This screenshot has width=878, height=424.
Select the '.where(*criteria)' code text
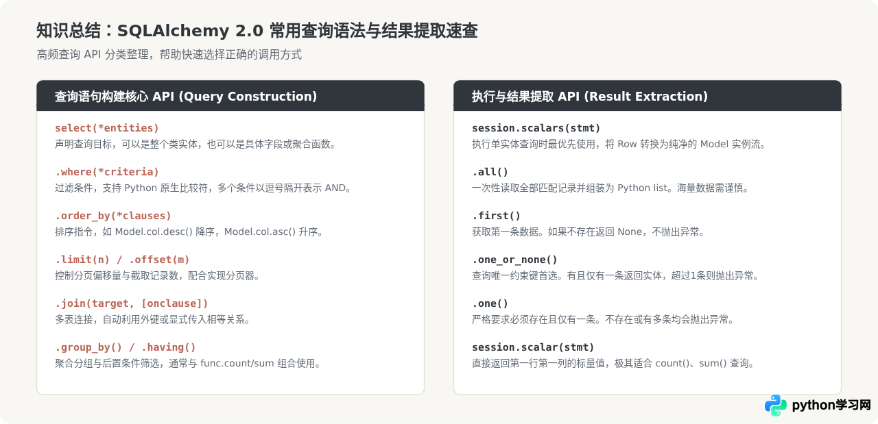pos(107,172)
